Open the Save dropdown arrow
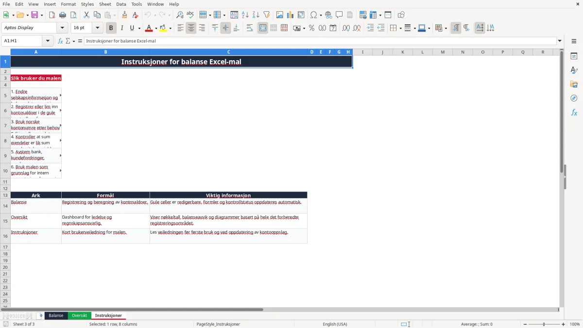Image resolution: width=583 pixels, height=328 pixels. click(41, 15)
